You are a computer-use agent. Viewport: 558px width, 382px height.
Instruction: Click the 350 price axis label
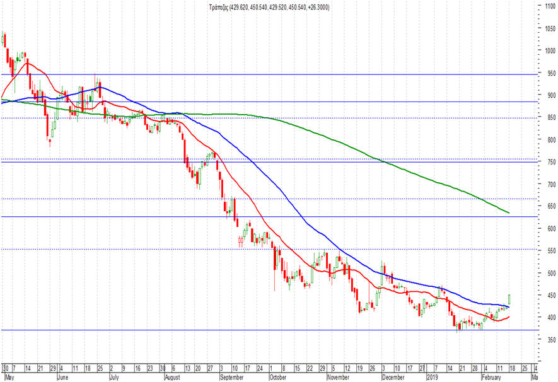(x=552, y=340)
